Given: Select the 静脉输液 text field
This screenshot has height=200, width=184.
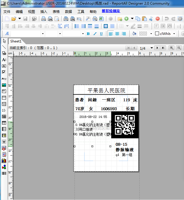Looking at the screenshot, I should pos(125,149).
